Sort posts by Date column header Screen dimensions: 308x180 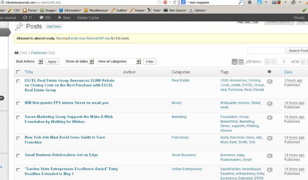pyautogui.click(x=288, y=72)
